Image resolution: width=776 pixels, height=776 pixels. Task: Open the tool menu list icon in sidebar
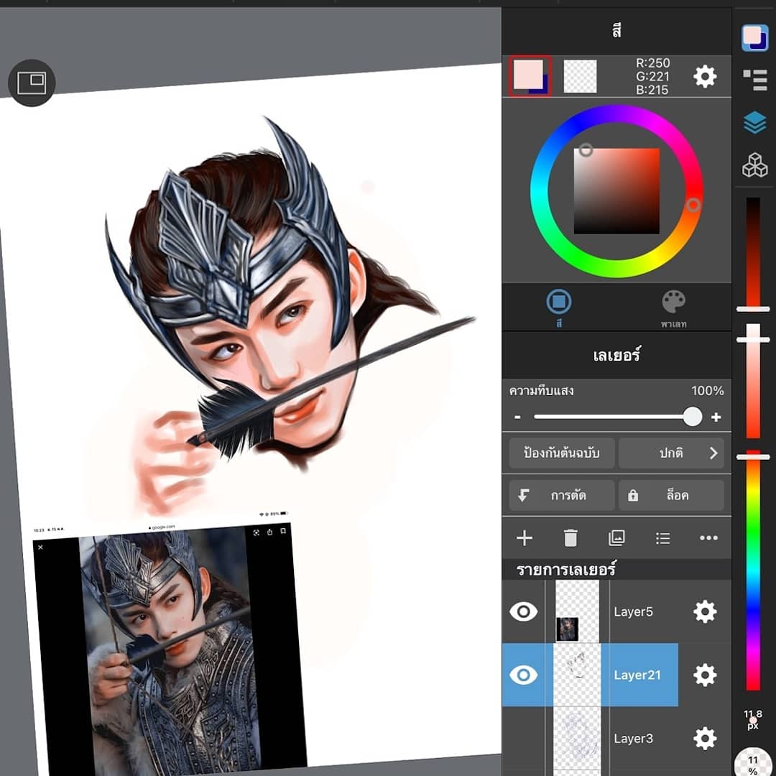point(754,80)
